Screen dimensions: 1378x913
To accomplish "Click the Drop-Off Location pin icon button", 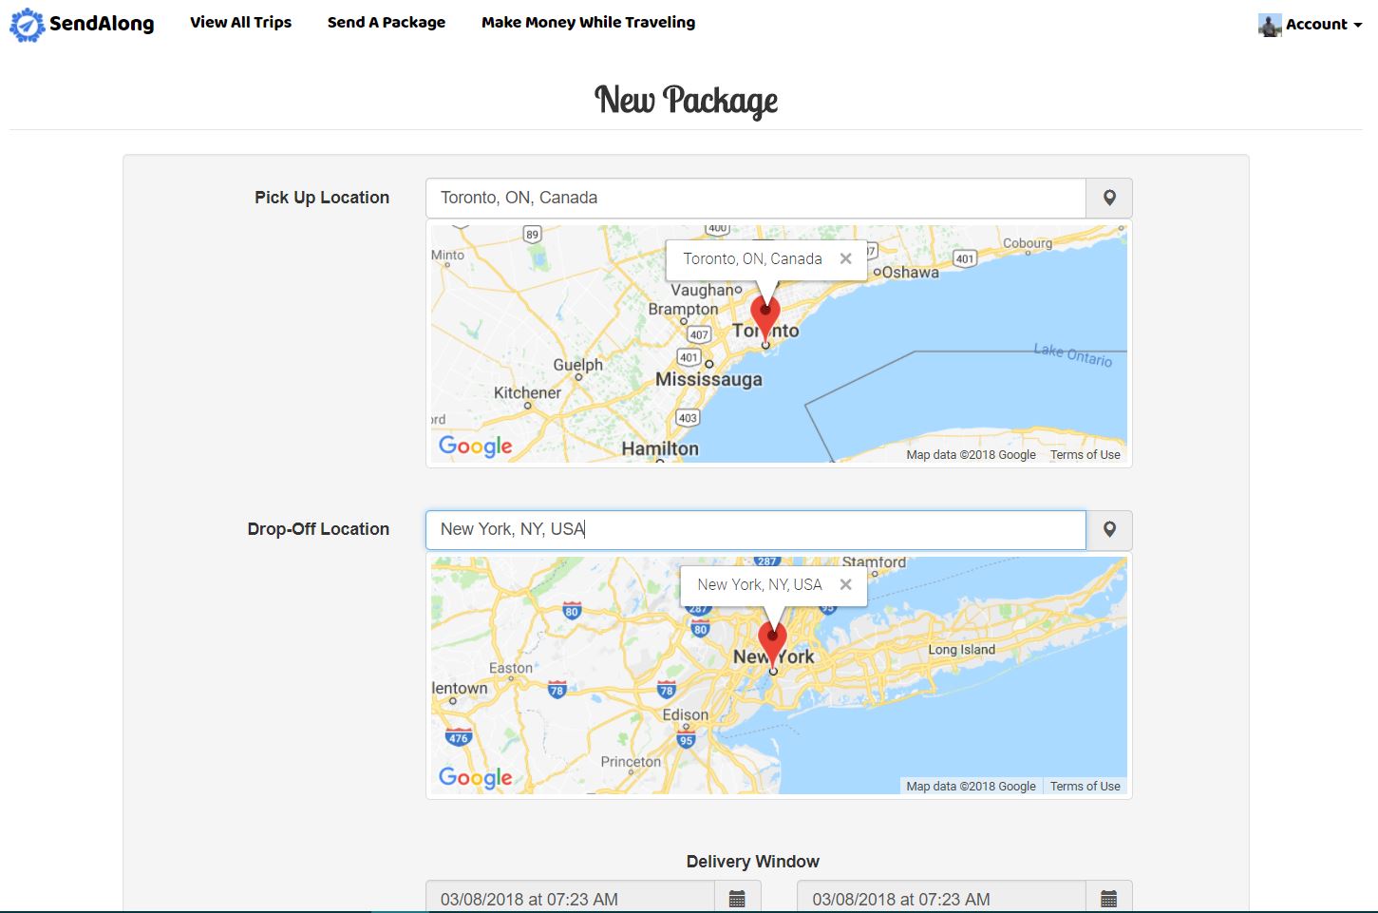I will pos(1109,530).
